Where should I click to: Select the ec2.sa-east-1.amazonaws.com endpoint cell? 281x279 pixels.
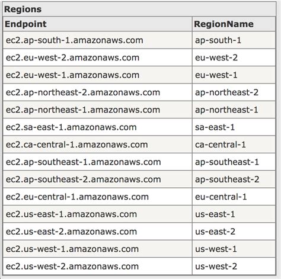[x=97, y=127]
